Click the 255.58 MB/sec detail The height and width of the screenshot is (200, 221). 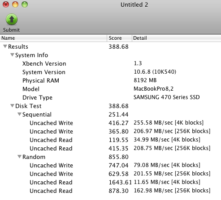[169, 123]
